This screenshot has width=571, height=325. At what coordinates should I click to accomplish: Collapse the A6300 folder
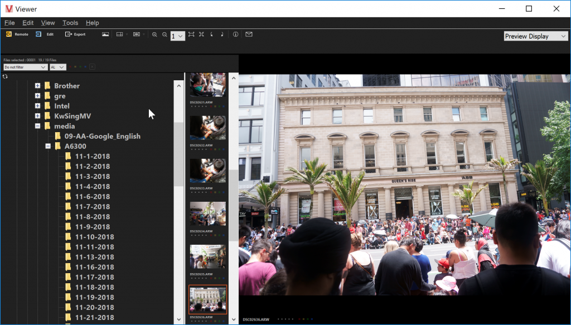click(48, 146)
